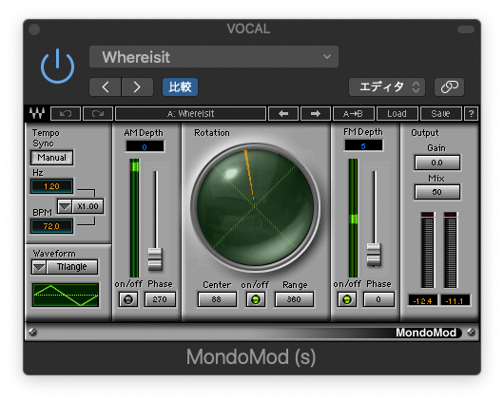Toggle the plugin power bypass button
The height and width of the screenshot is (402, 504).
click(57, 67)
